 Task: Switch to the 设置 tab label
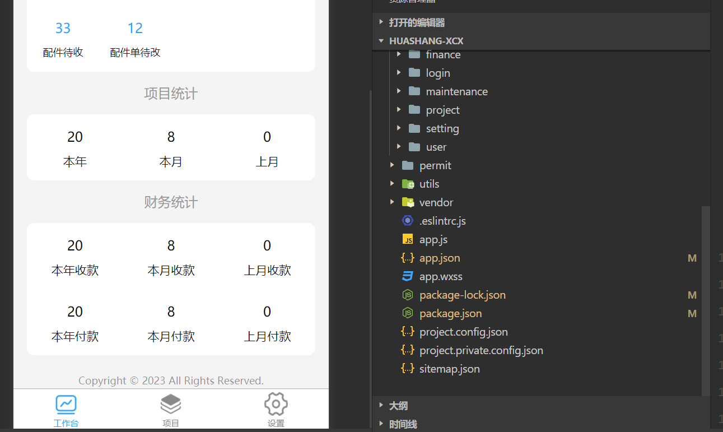pyautogui.click(x=276, y=423)
